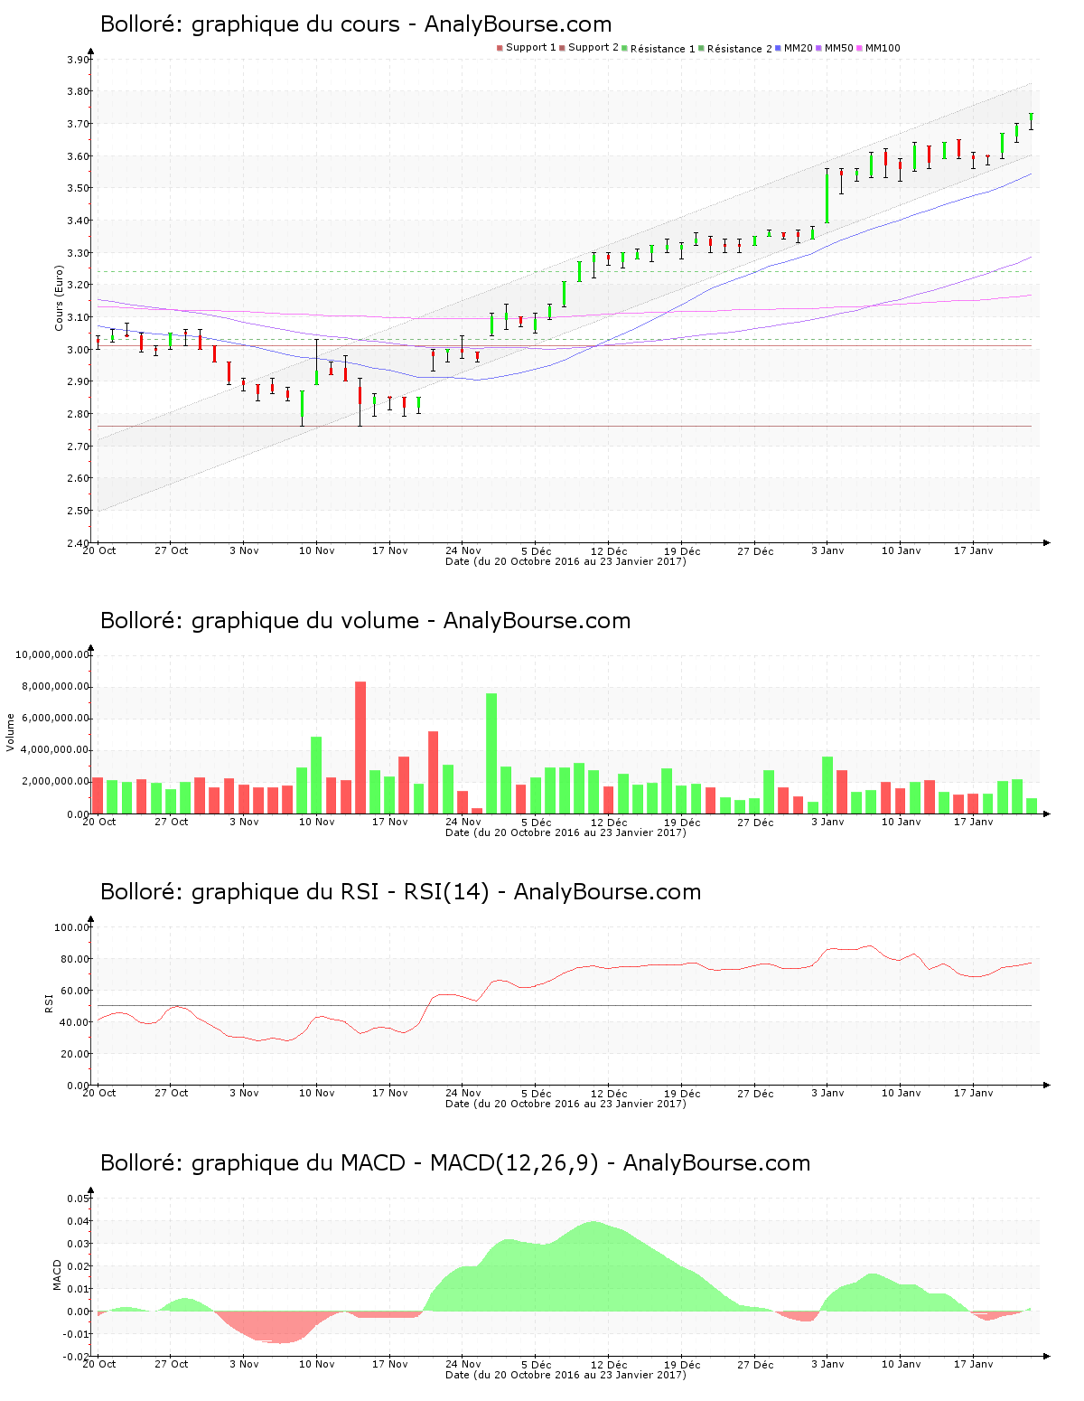This screenshot has width=1084, height=1401.
Task: Click "10 Nov" date on volume chart
Action: tap(317, 822)
